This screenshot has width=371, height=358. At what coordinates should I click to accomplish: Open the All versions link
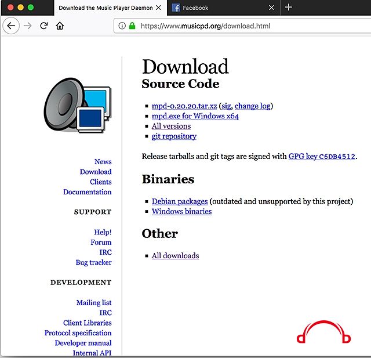171,126
